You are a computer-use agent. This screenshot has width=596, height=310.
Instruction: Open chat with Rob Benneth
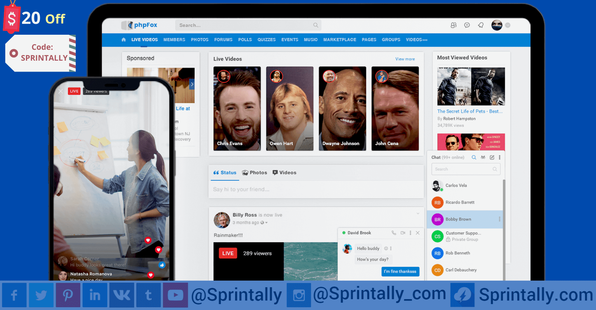point(465,253)
